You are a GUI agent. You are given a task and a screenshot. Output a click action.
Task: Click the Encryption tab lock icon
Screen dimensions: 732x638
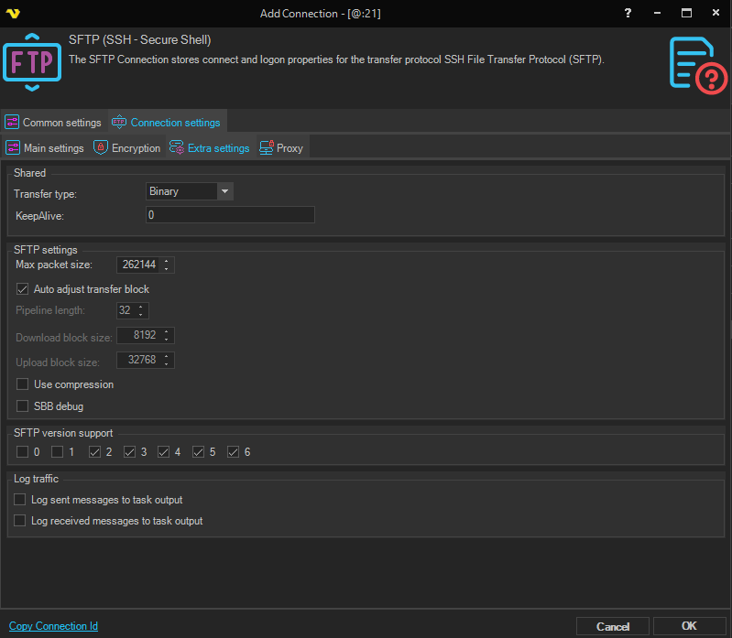(101, 147)
